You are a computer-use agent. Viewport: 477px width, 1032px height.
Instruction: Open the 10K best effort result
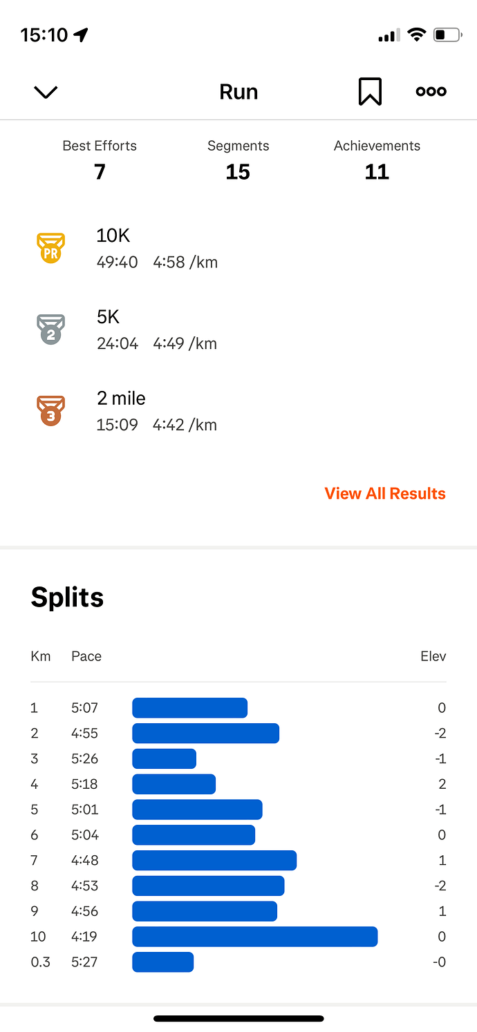157,248
